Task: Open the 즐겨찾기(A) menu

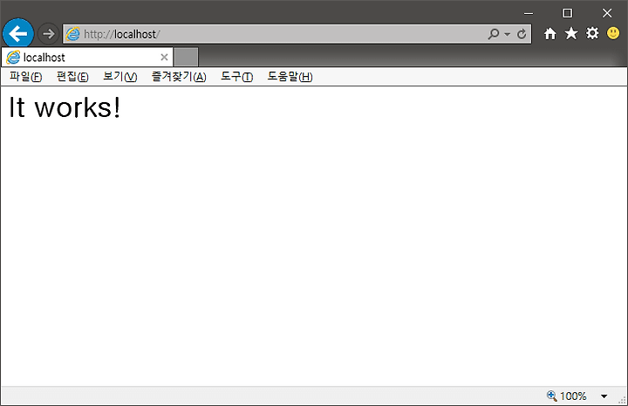Action: pos(179,77)
